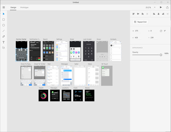Image resolution: width=171 pixels, height=132 pixels.
Task: Click the Health watch artboard
Action: 43,95
